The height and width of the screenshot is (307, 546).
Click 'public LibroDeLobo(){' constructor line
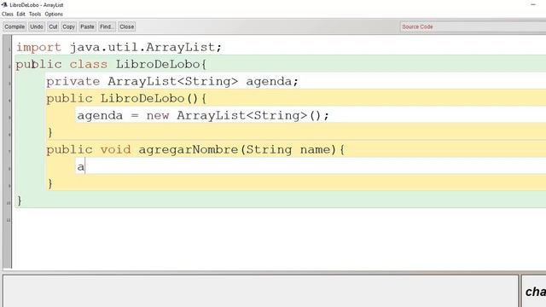coord(126,99)
